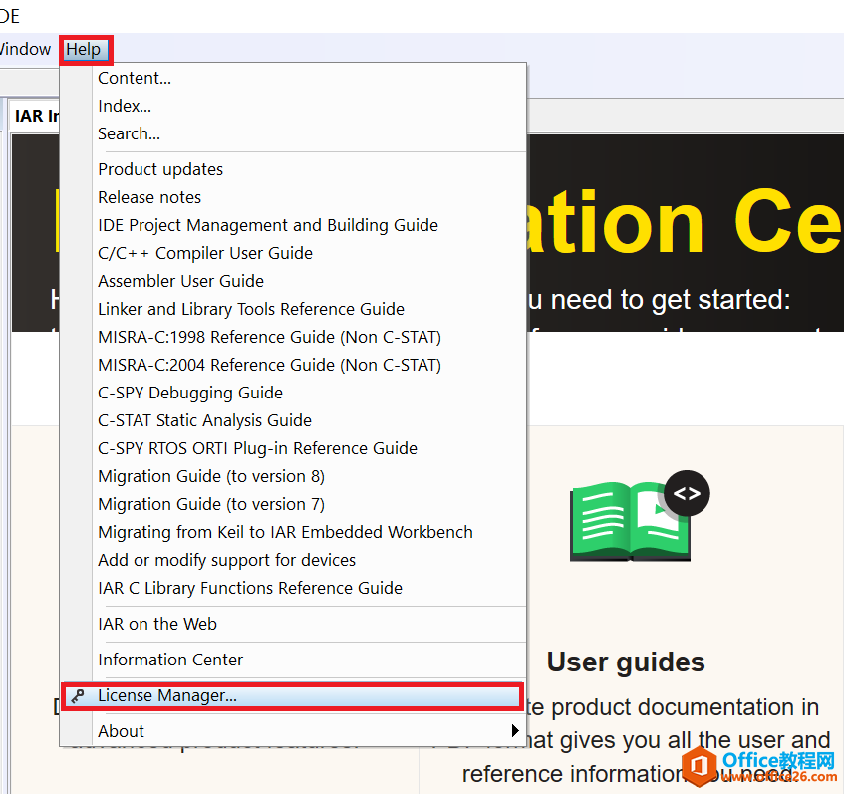Choose Index... in Help menu

pyautogui.click(x=293, y=106)
